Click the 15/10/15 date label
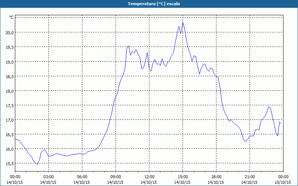The image size is (298, 186). 283,182
